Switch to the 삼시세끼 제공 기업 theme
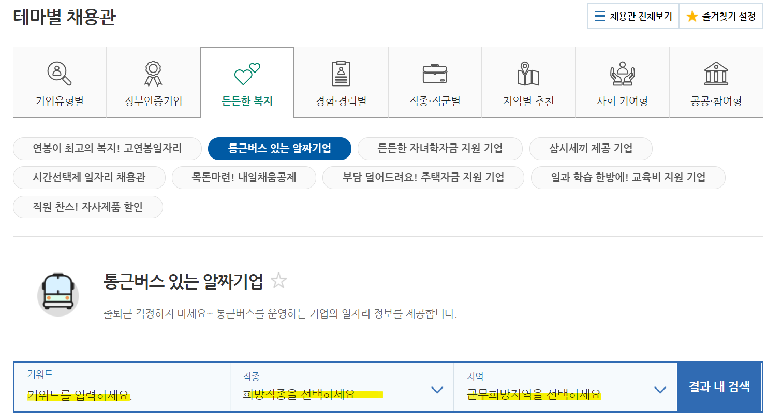767x417 pixels. [x=591, y=148]
